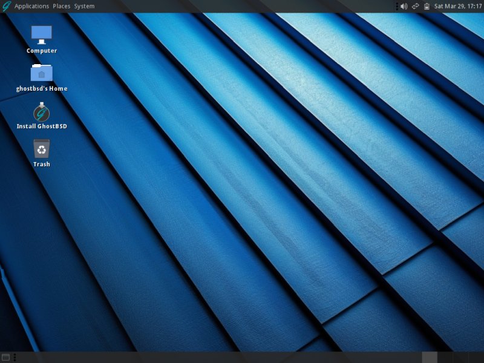Expand the Places menu
484x363 pixels.
(x=61, y=6)
